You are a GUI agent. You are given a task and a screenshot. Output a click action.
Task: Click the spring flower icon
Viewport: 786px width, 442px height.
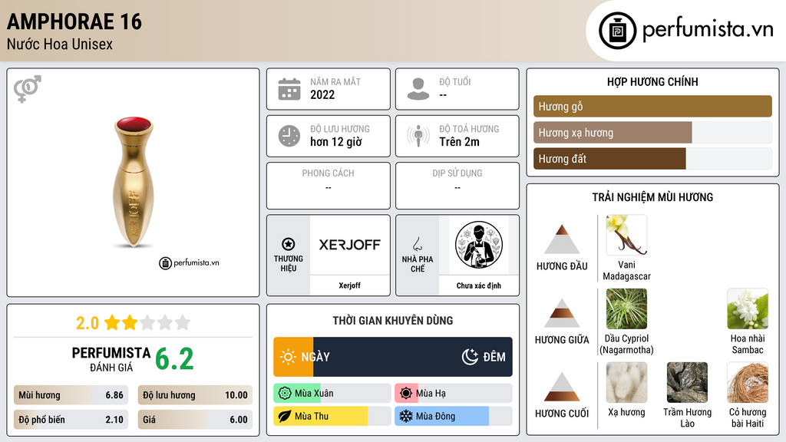285,394
